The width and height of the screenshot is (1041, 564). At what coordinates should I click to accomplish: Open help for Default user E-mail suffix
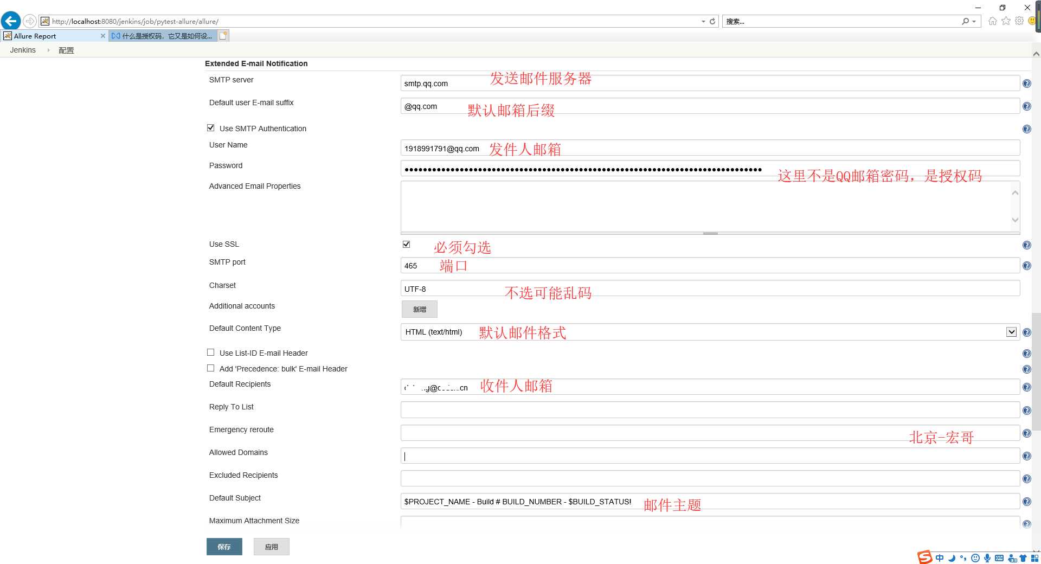coord(1026,106)
